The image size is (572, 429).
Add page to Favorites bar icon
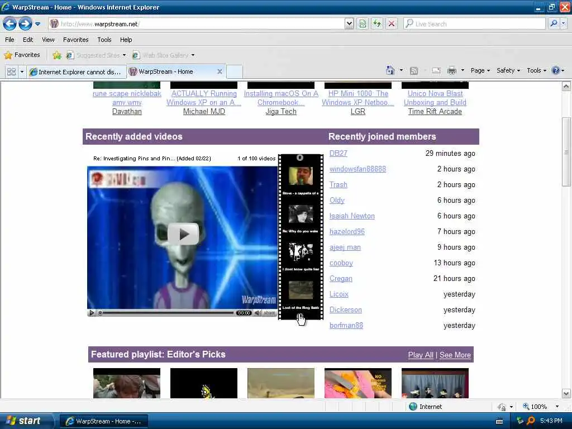click(57, 55)
